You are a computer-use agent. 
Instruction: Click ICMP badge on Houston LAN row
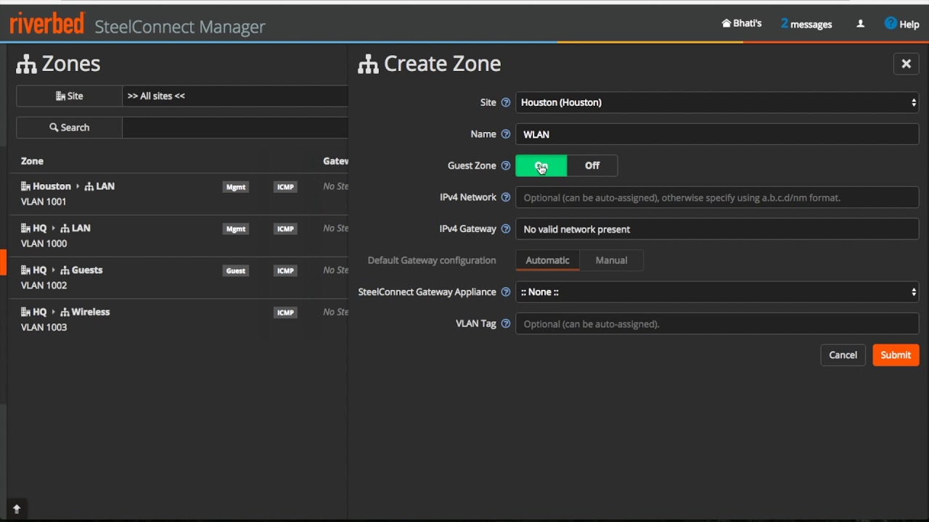pos(285,187)
